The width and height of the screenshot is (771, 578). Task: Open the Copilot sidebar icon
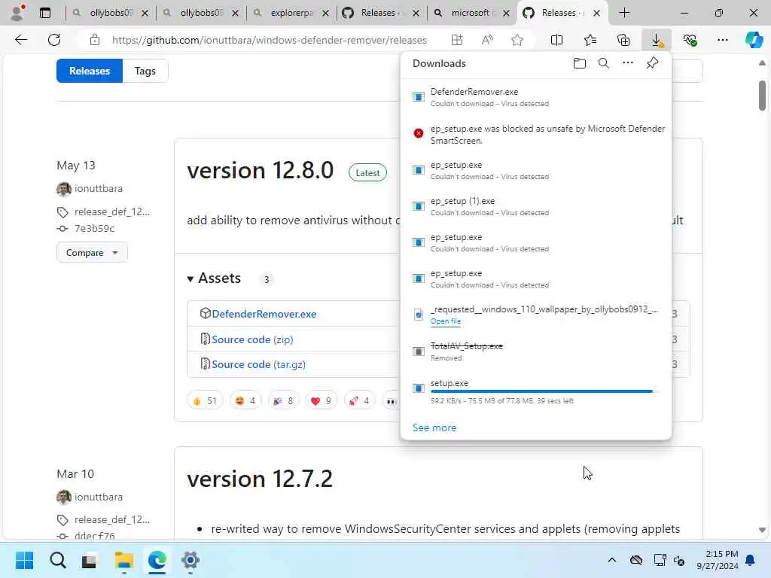[x=754, y=40]
